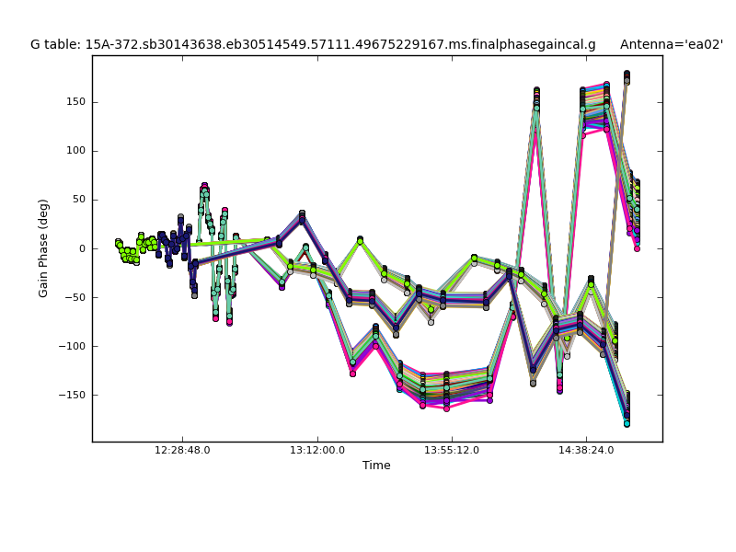Click the topmost data points near 180 degrees
Image resolution: width=736 pixels, height=552 pixels.
click(x=627, y=75)
